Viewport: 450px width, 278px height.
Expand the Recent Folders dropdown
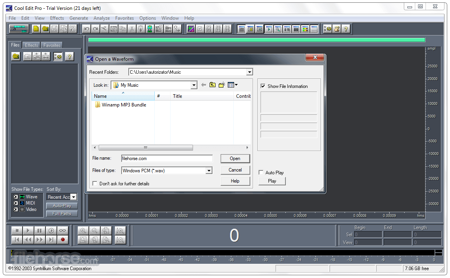click(249, 72)
